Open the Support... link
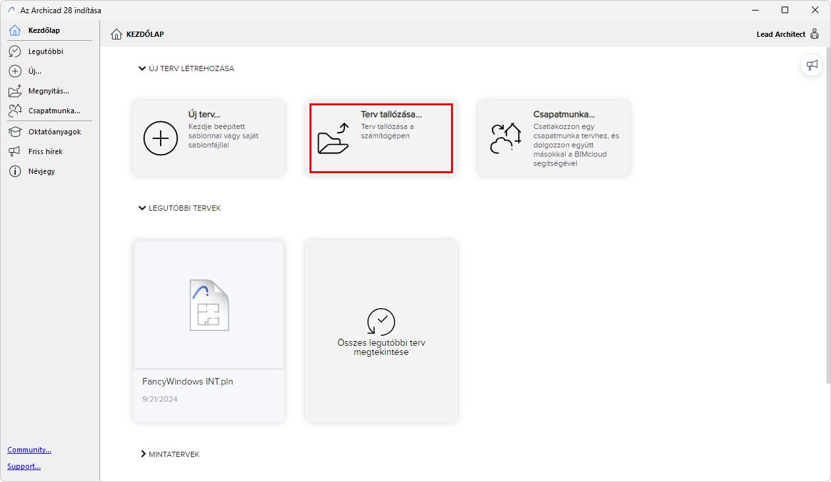 (x=24, y=466)
